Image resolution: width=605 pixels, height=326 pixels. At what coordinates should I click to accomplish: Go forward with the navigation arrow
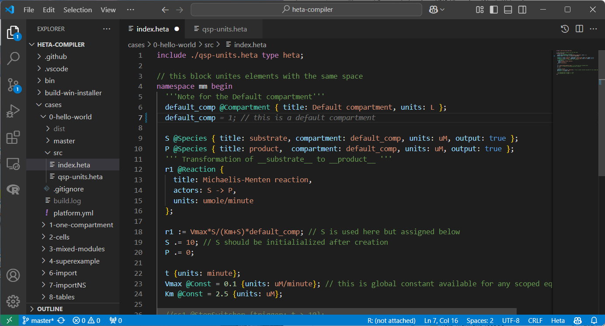click(179, 10)
